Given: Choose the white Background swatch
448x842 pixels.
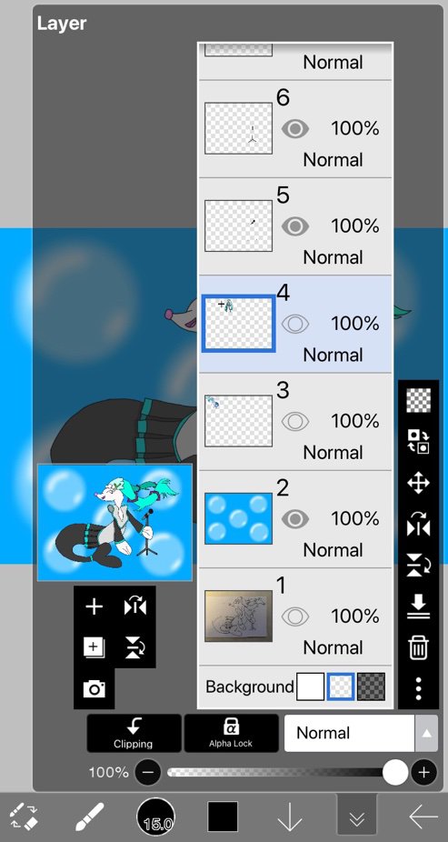Looking at the screenshot, I should click(x=310, y=687).
